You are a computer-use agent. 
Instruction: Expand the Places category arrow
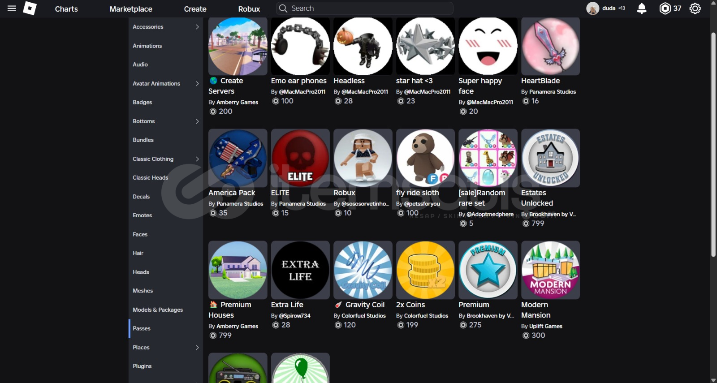197,348
